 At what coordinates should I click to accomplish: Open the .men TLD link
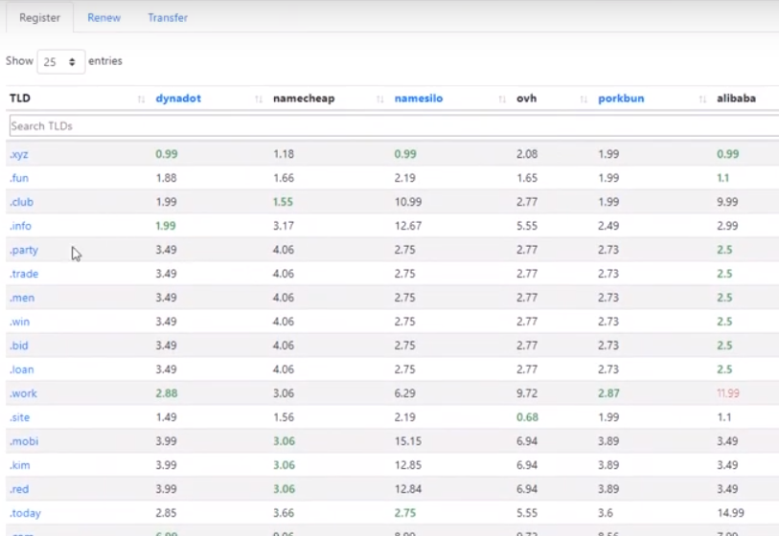[22, 298]
